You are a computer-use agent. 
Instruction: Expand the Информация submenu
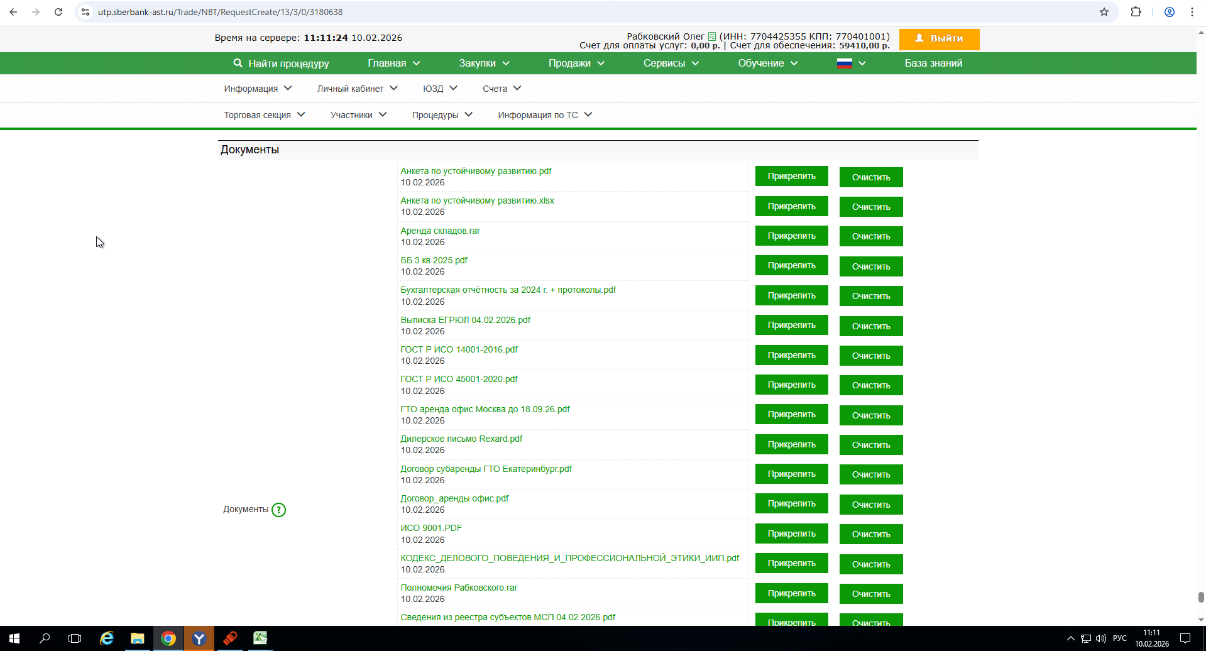258,89
